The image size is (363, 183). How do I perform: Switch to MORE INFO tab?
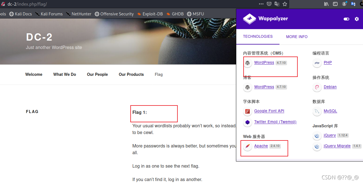click(297, 37)
